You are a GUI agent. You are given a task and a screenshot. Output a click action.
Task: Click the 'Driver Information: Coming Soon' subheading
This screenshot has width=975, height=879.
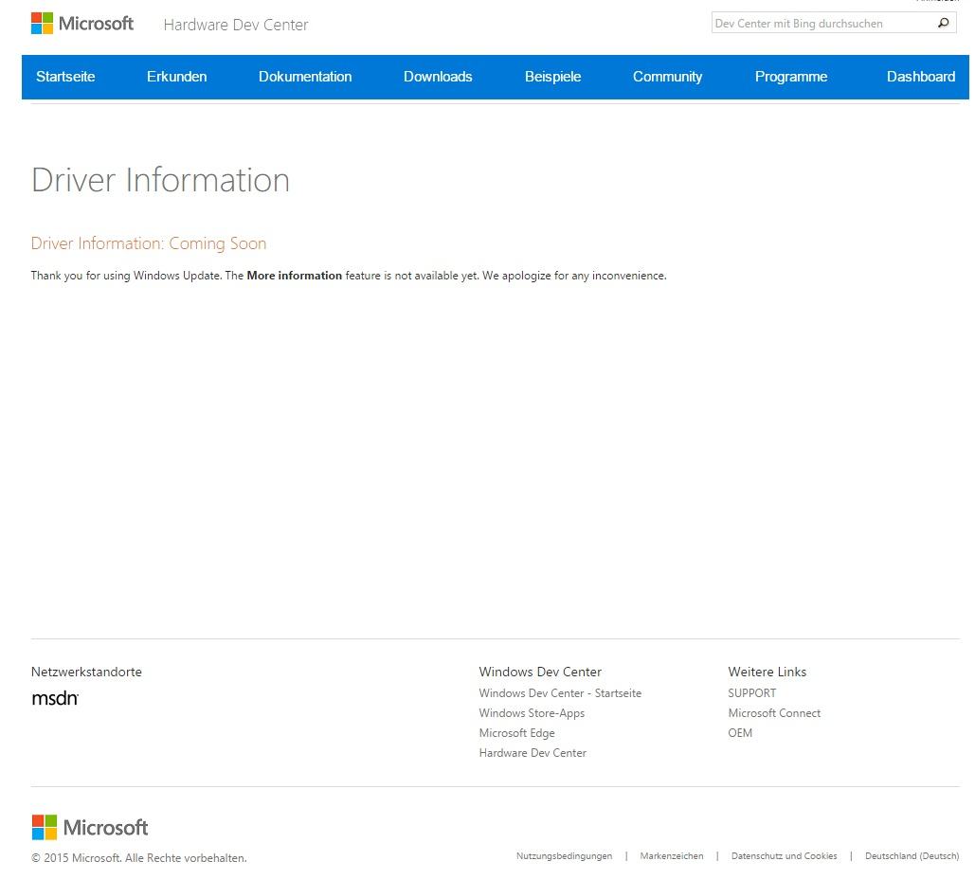[149, 243]
